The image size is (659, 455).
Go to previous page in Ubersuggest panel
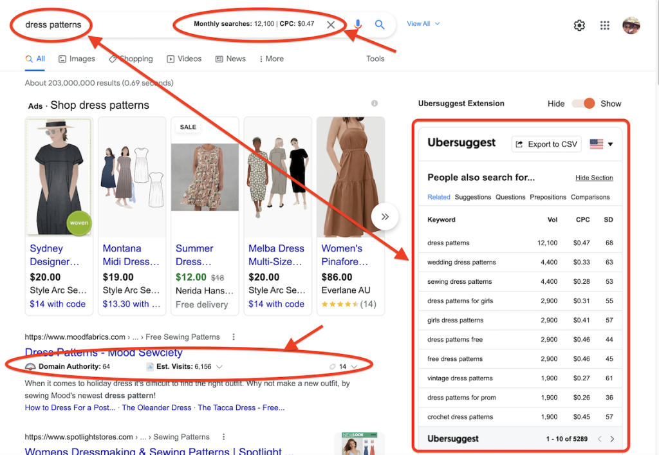600,439
